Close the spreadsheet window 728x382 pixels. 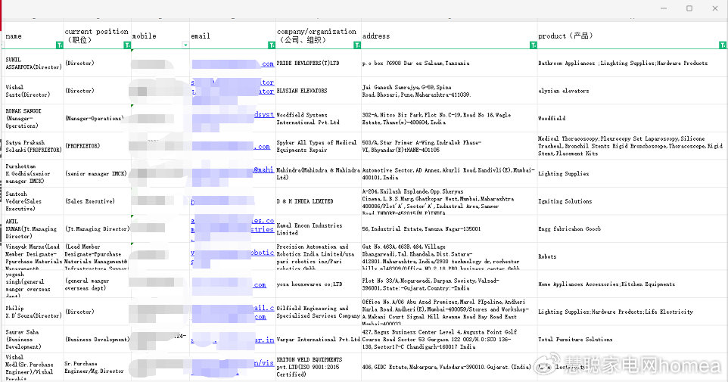[715, 8]
